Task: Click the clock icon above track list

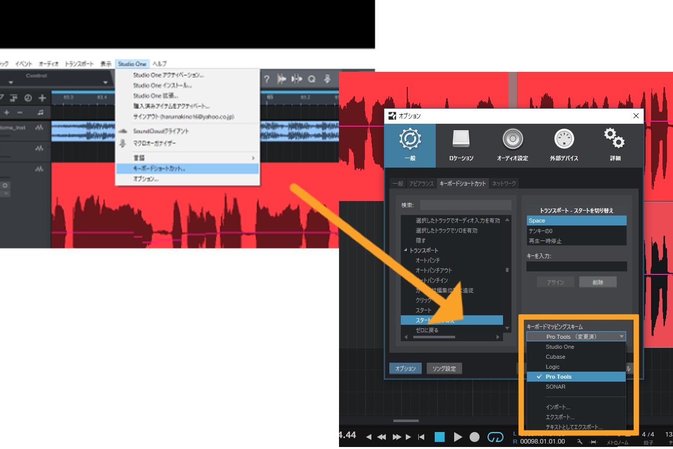Action: 28,98
